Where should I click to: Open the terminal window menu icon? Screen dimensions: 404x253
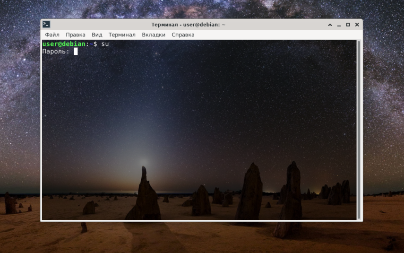[x=46, y=25]
